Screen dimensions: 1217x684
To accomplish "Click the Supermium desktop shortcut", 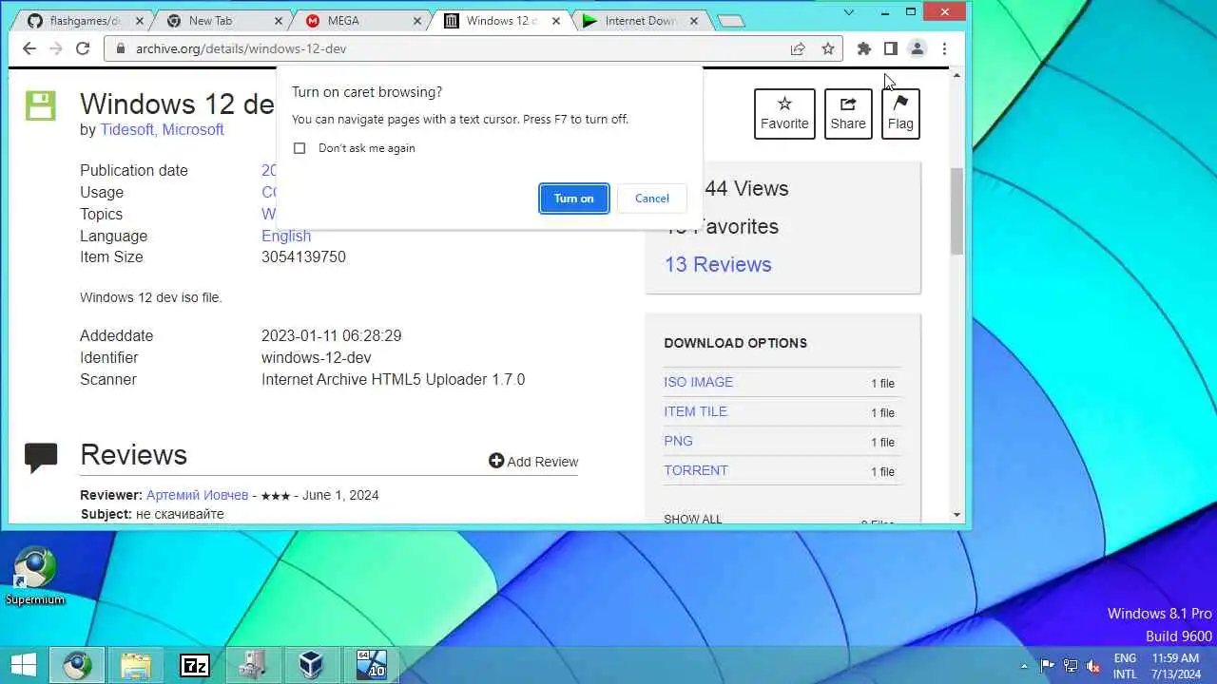I will tap(35, 576).
